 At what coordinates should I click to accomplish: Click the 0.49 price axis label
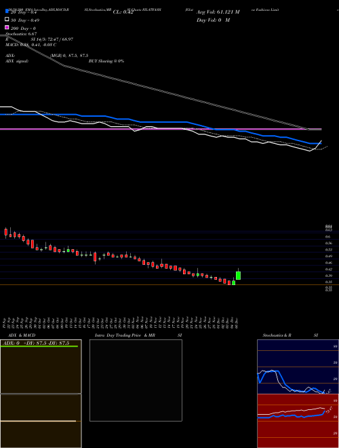coord(328,257)
